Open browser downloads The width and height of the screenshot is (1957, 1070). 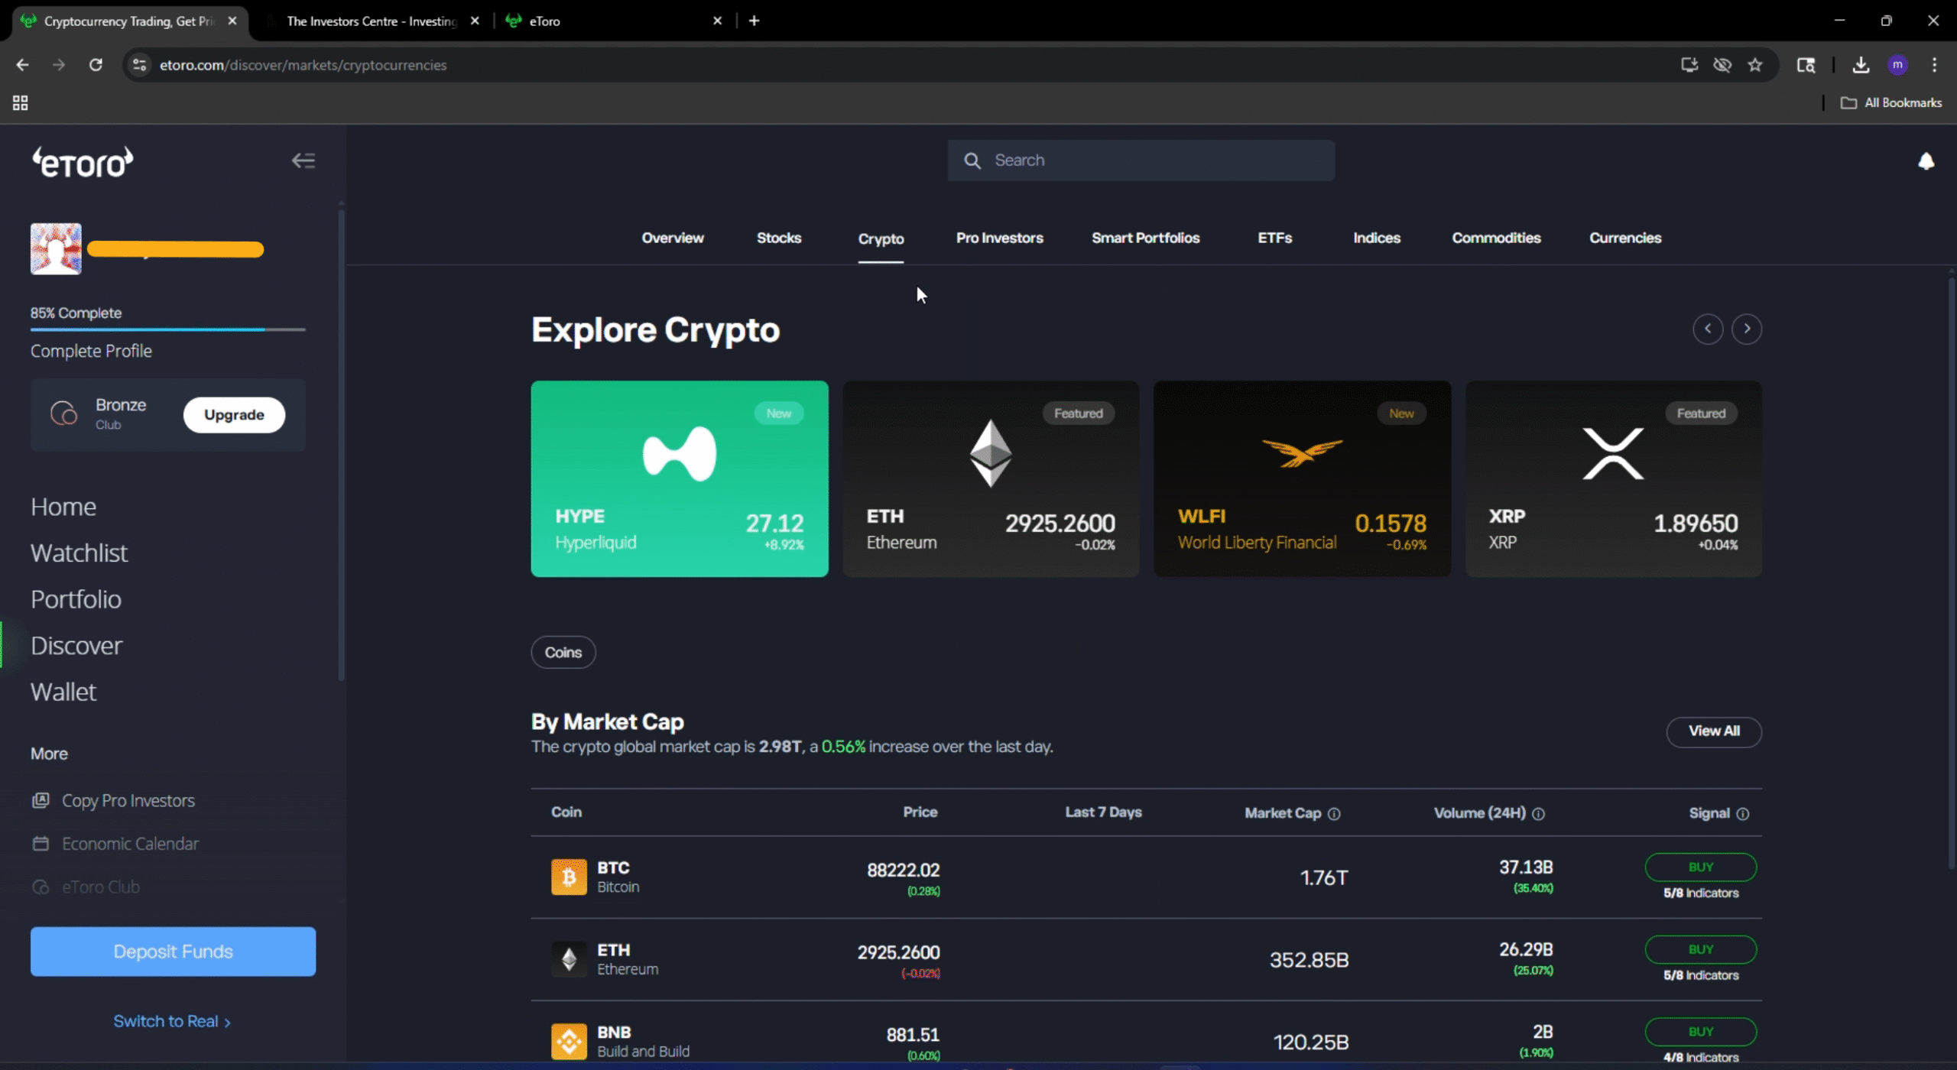click(1861, 65)
